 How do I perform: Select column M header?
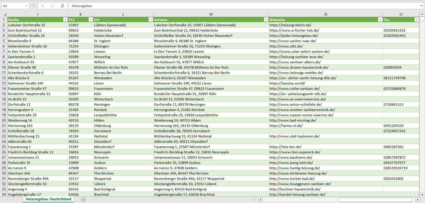click(211, 14)
